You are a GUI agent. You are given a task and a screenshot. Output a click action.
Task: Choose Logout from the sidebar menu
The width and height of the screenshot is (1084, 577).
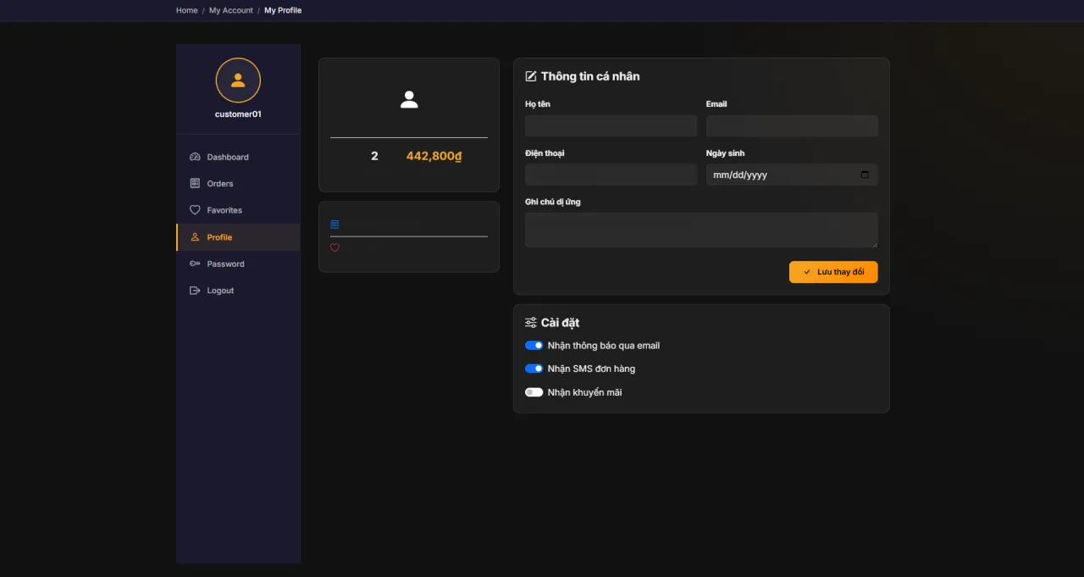238,291
